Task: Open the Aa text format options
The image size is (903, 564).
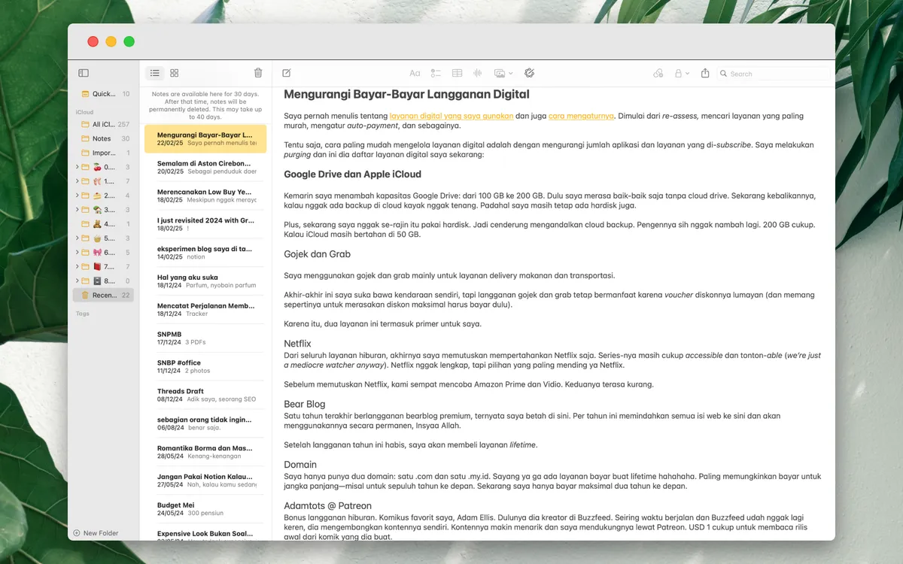Action: pyautogui.click(x=415, y=73)
